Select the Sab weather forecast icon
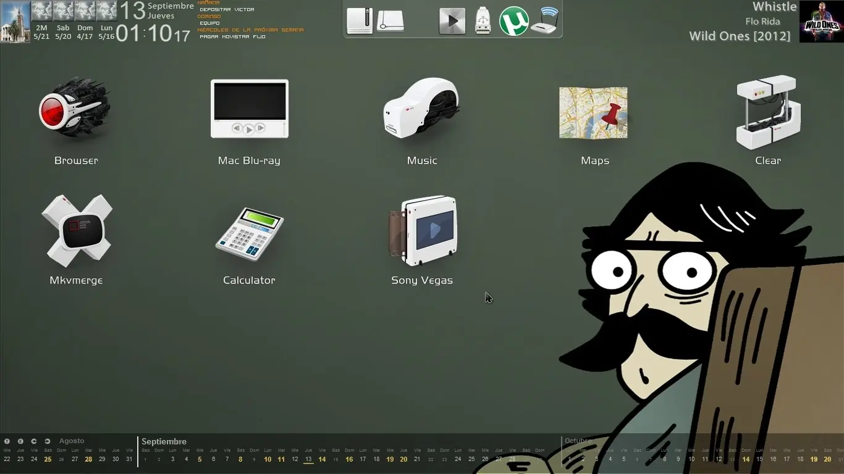 point(63,11)
